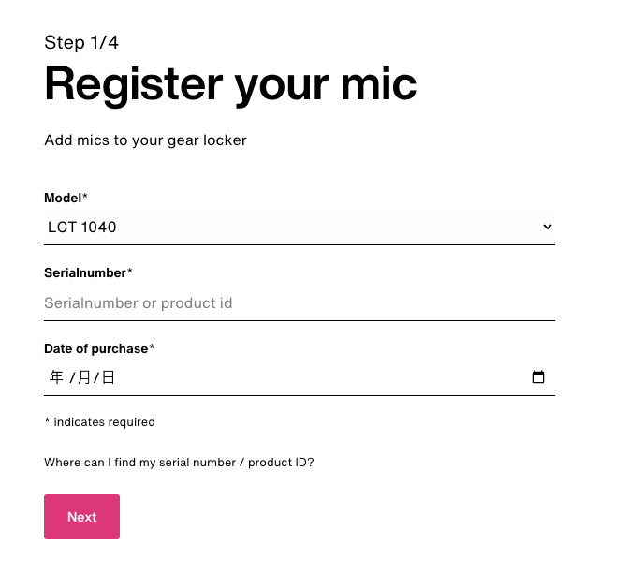Click the 'Register your mic' heading

point(230,84)
